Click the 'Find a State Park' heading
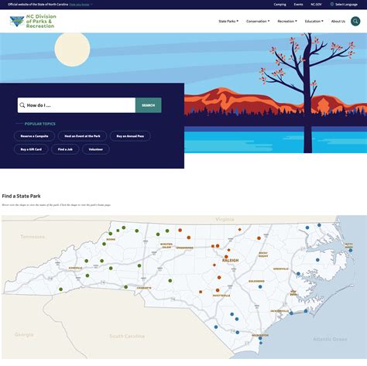Viewport: 367px width, 366px height. (21, 196)
